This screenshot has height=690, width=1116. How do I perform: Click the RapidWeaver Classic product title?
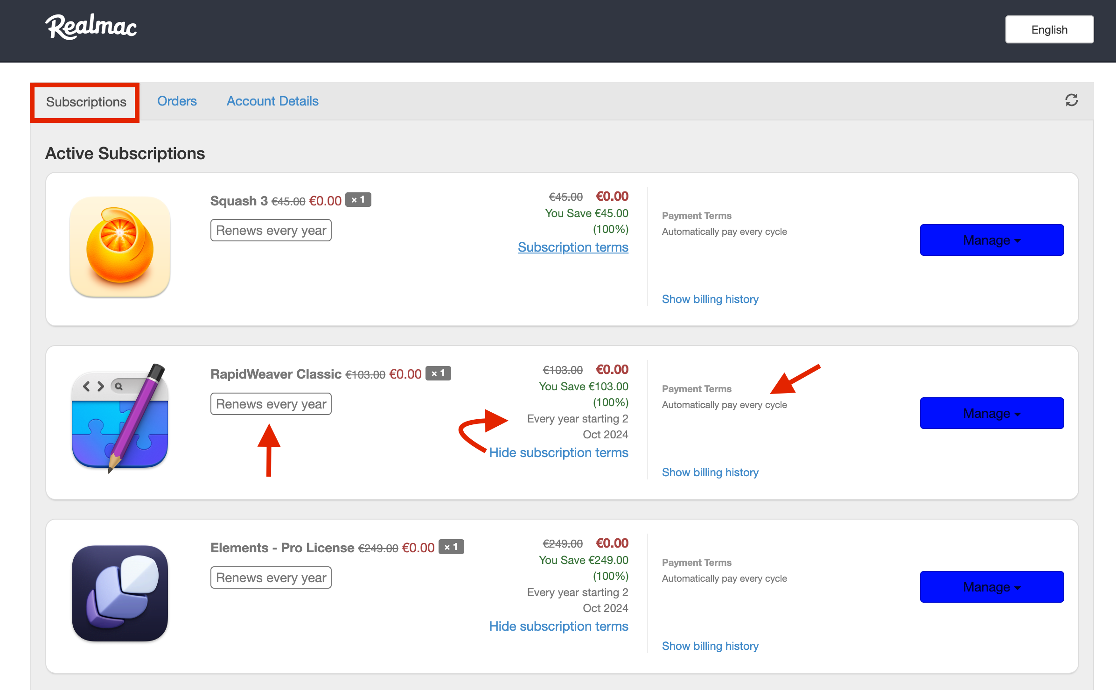point(276,374)
